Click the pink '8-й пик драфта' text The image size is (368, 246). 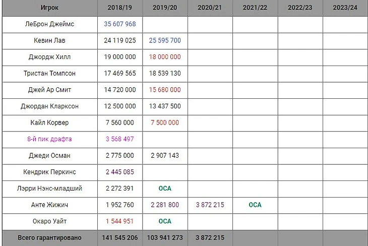pos(49,139)
